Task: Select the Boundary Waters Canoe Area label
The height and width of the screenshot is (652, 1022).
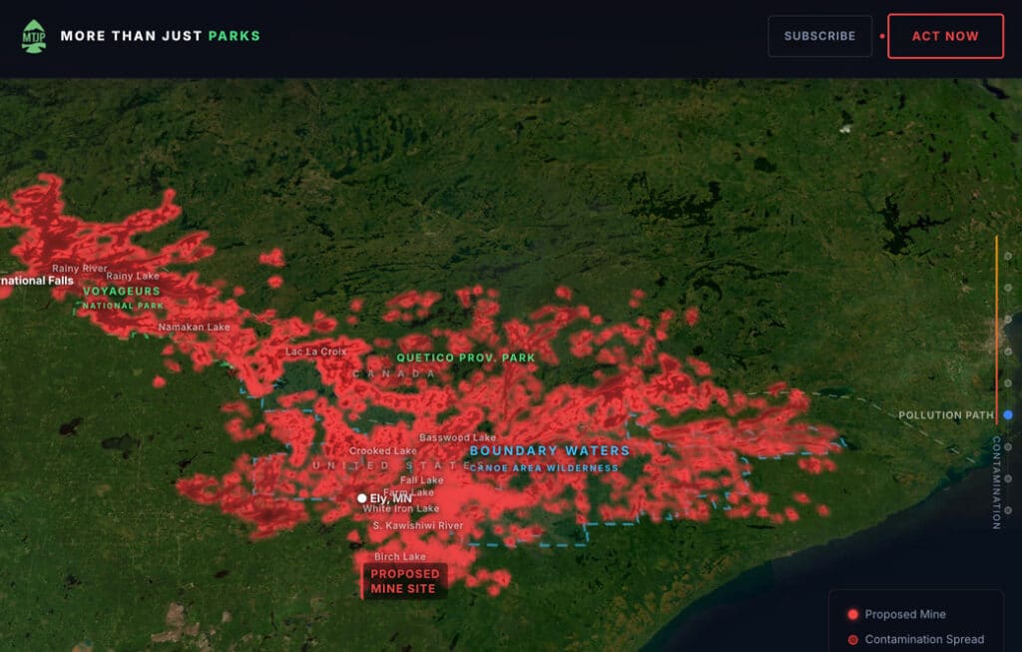Action: [547, 457]
